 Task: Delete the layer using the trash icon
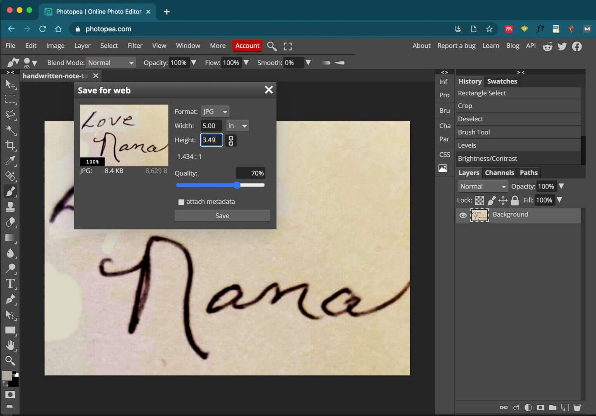pyautogui.click(x=577, y=407)
